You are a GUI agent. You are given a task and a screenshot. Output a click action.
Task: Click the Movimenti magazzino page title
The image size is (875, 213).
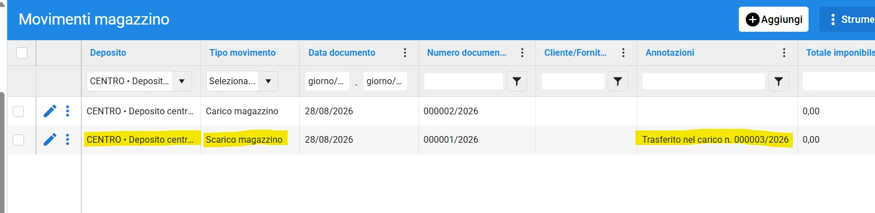(x=94, y=20)
